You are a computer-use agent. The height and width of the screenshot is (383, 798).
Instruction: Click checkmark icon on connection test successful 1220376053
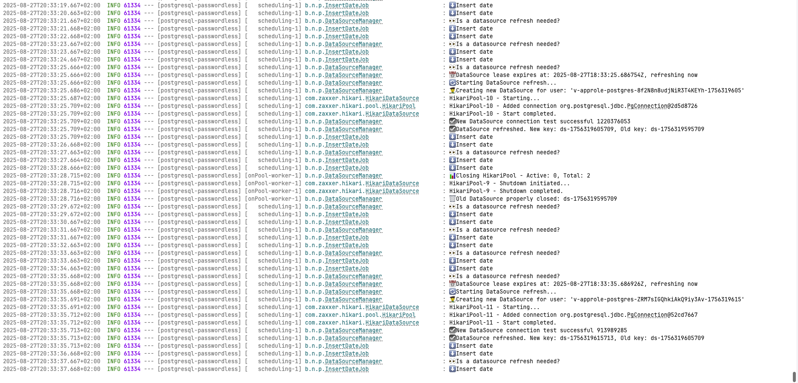pyautogui.click(x=452, y=121)
